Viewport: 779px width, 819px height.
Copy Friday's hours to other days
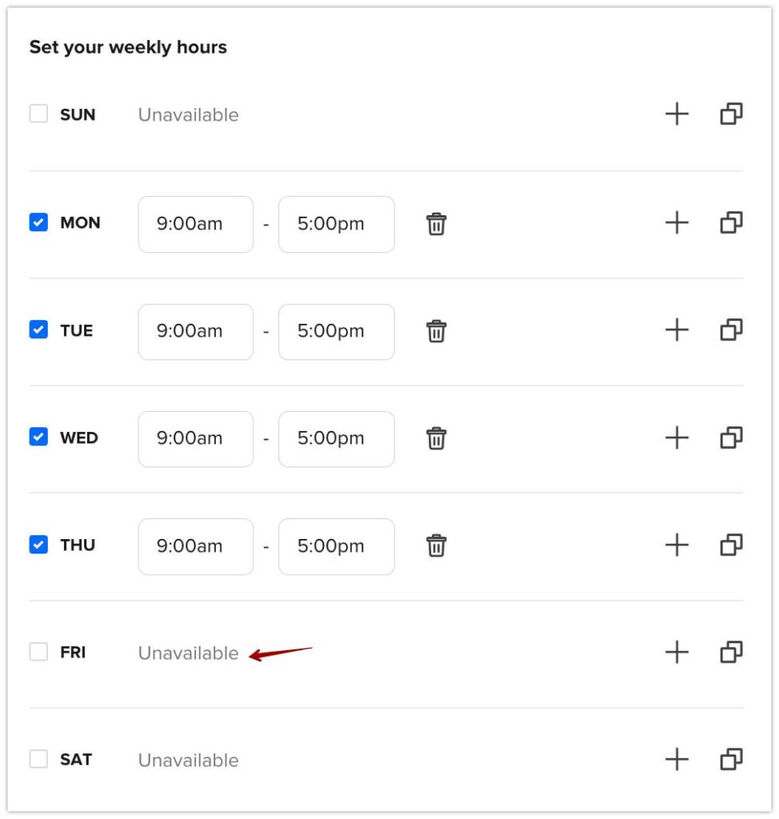[732, 652]
